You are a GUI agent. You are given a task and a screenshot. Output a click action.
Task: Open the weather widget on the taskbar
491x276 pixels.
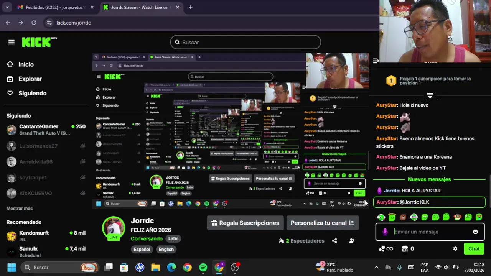pos(334,267)
